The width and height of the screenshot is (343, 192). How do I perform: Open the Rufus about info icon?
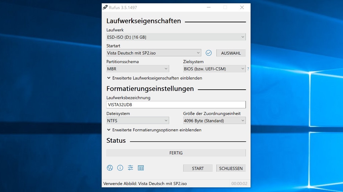pos(120,168)
